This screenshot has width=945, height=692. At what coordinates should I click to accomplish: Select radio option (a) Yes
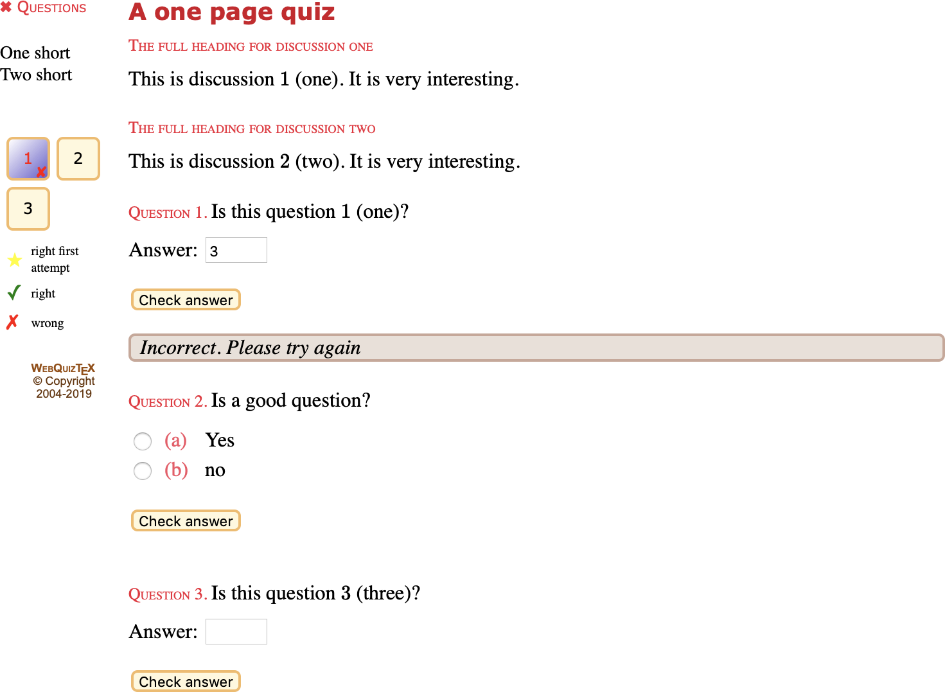(143, 441)
